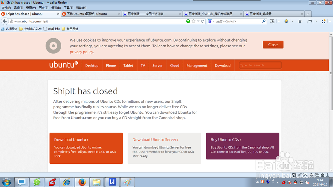The width and height of the screenshot is (333, 187).
Task: Open the 查看(V) menu
Action: pyautogui.click(x=31, y=8)
